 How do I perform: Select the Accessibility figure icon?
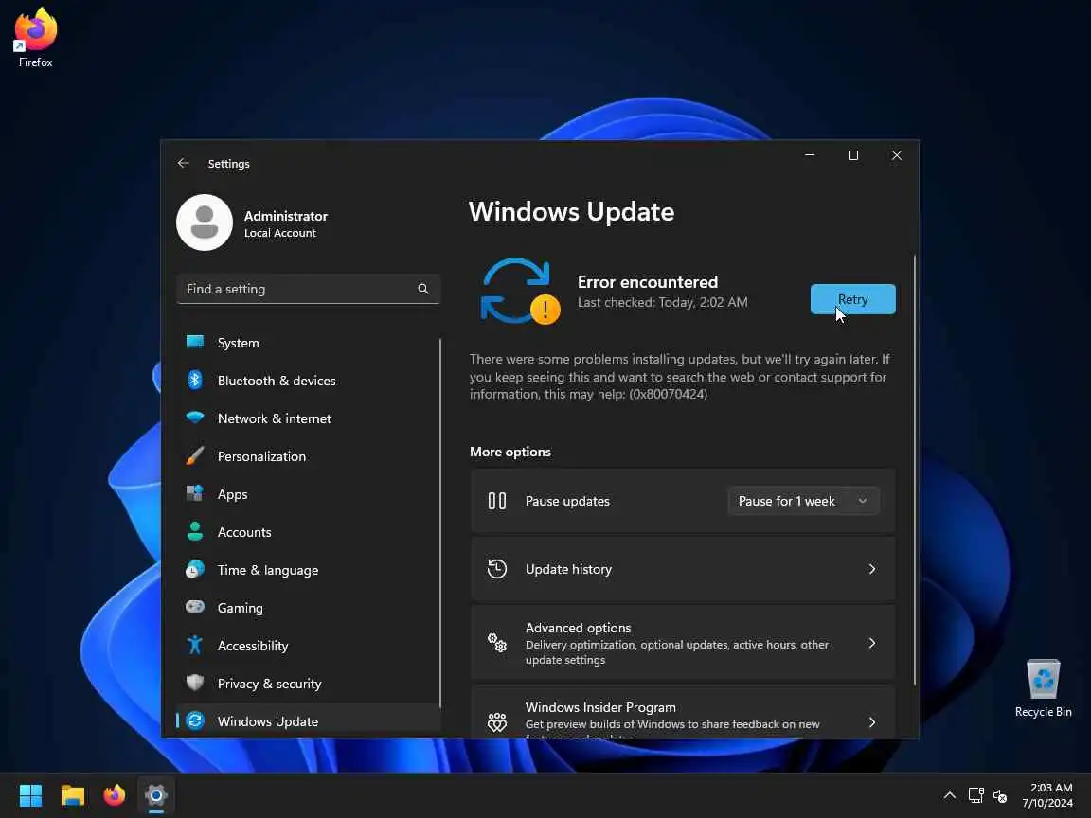(x=195, y=646)
